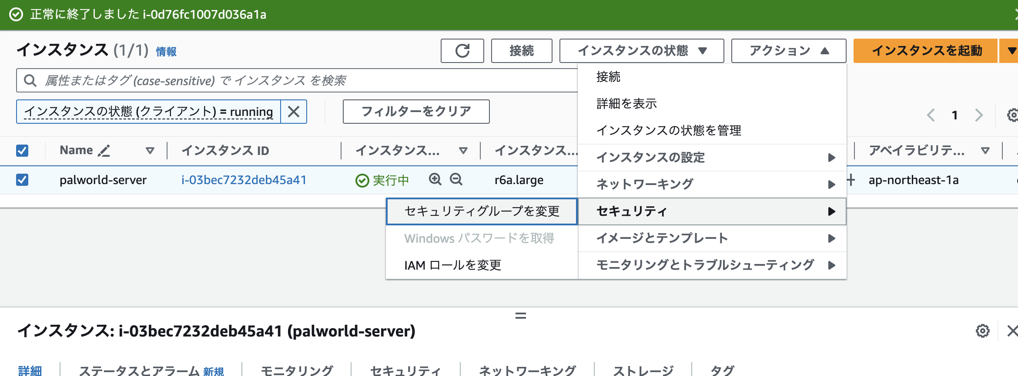
Task: Click the zoom-out filter icon next to 実行中
Action: (x=456, y=179)
